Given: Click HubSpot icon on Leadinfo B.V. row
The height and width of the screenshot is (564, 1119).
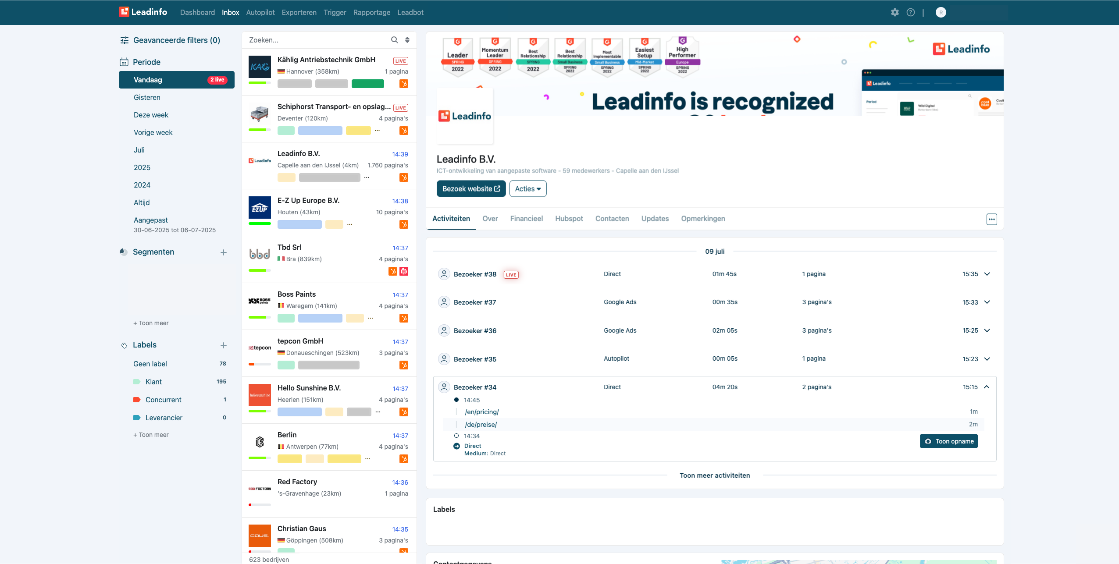Looking at the screenshot, I should 404,177.
